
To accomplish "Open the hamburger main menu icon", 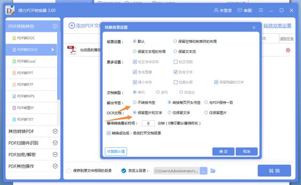I will [261, 10].
